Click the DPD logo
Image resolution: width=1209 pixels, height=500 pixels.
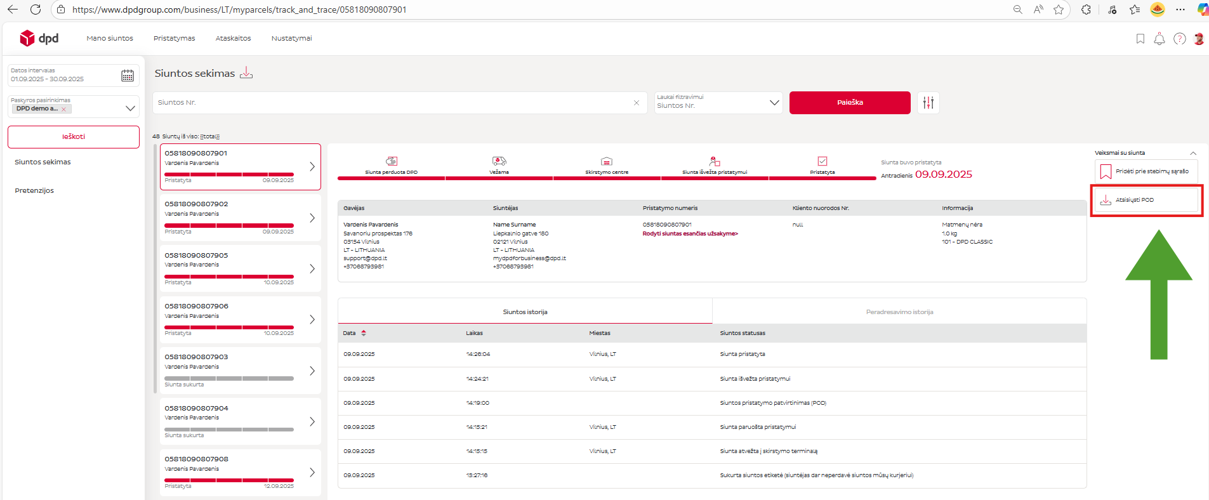(x=39, y=38)
